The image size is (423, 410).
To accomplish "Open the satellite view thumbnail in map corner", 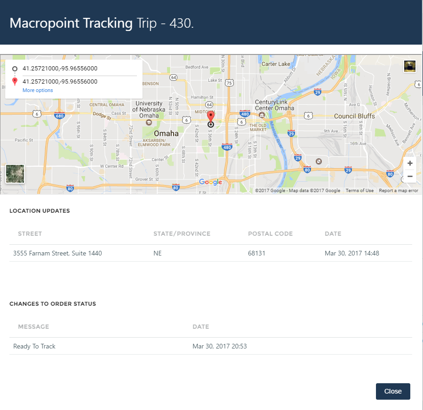I will click(15, 174).
